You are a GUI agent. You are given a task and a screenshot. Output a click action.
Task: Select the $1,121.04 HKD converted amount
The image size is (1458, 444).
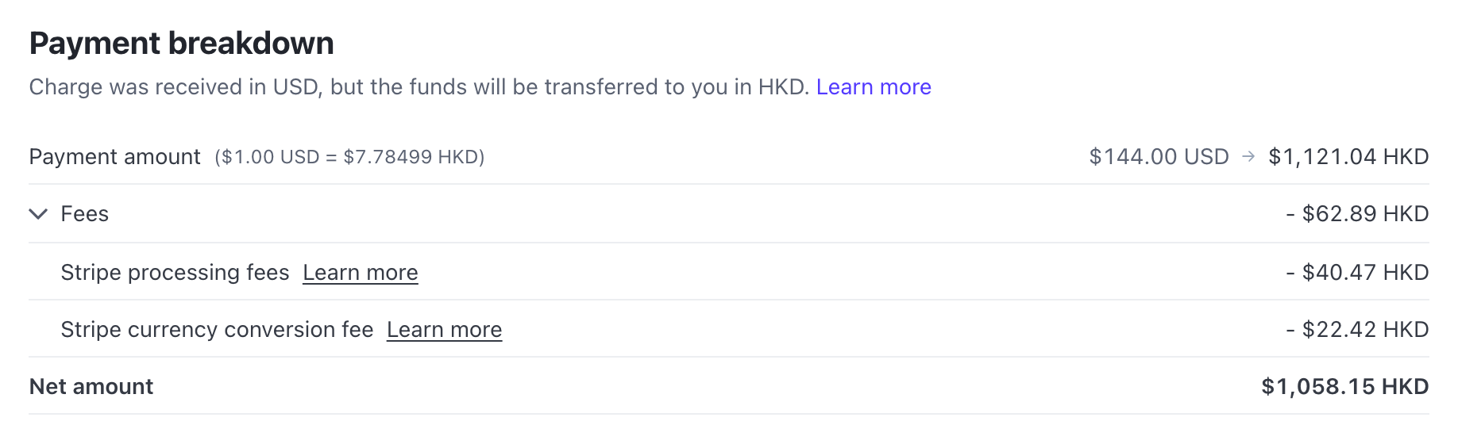(x=1348, y=157)
